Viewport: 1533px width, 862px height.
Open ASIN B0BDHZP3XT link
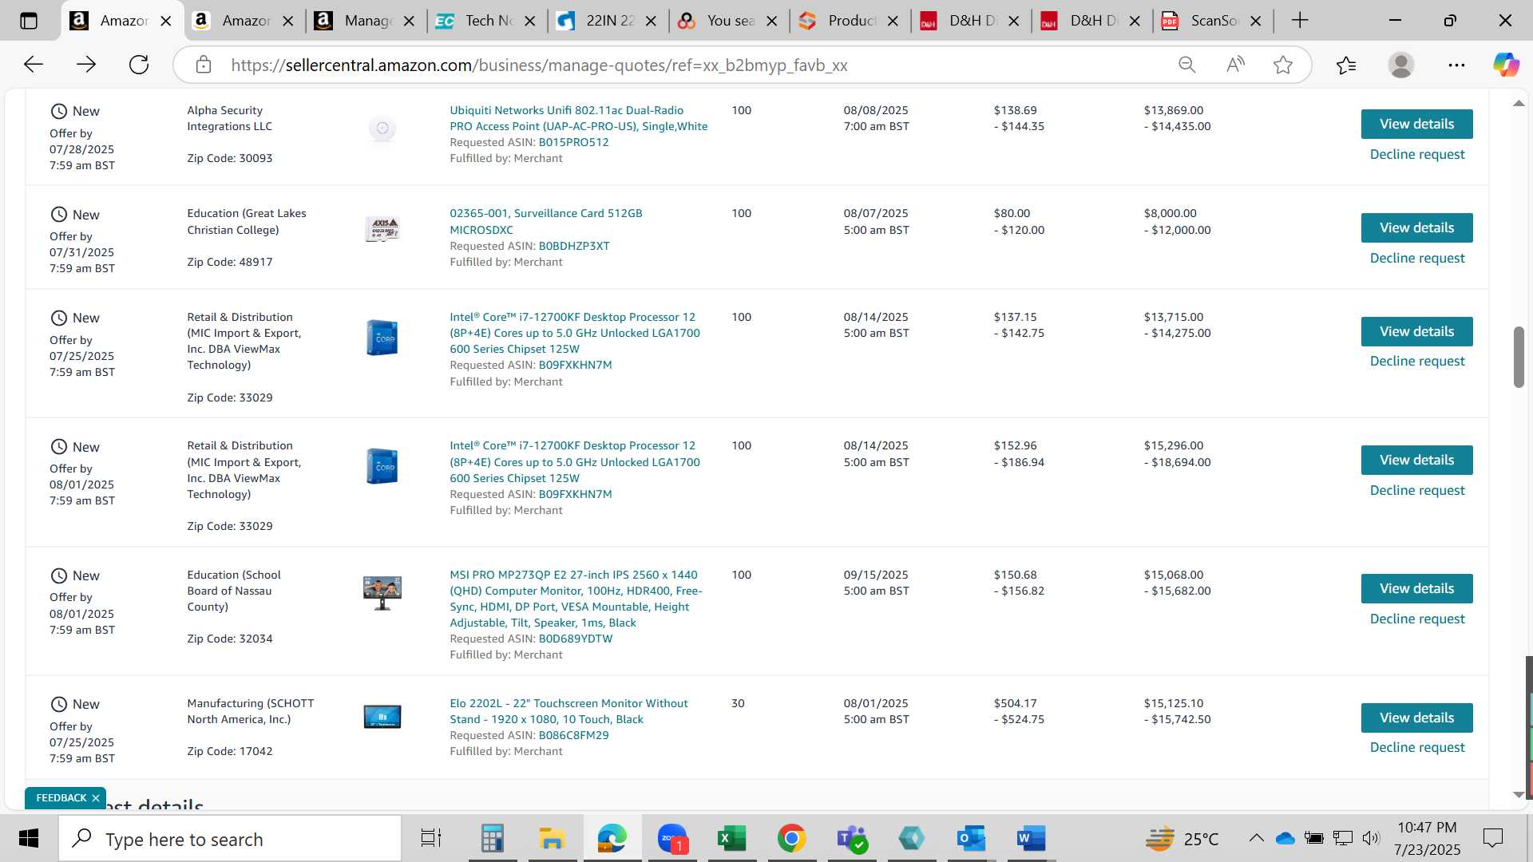coord(574,246)
